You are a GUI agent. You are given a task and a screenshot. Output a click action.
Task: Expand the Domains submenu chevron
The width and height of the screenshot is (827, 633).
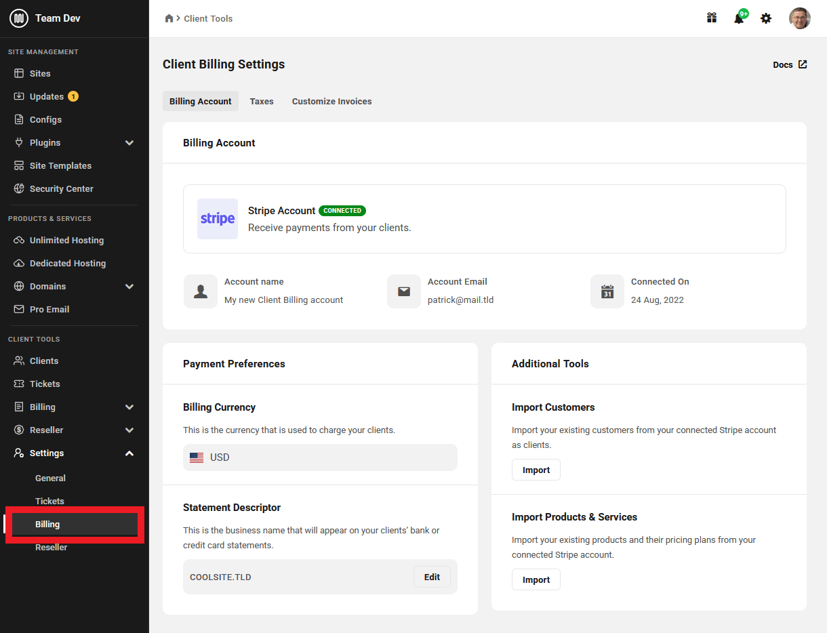(x=129, y=286)
